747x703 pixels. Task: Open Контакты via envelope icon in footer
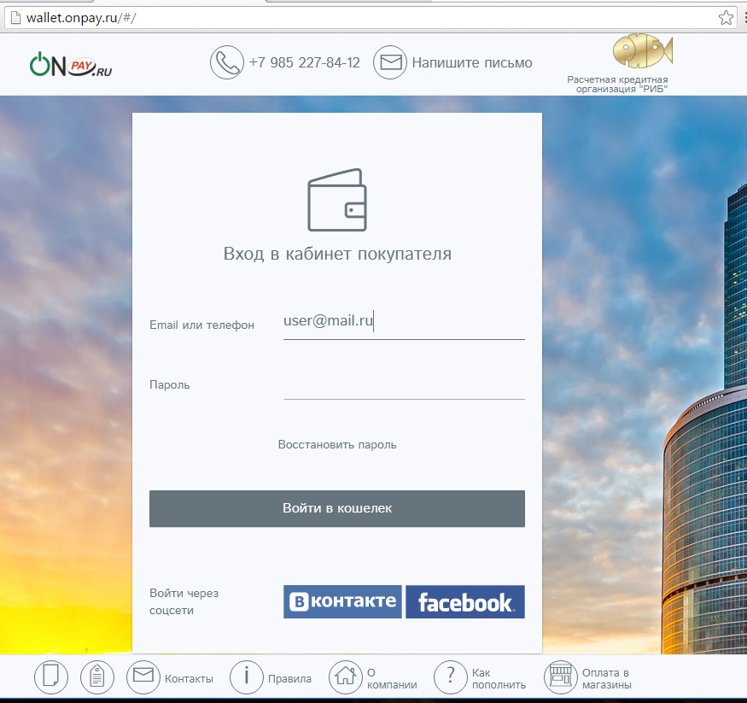coord(143,677)
